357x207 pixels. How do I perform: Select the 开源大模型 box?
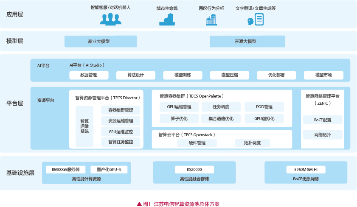[247, 42]
